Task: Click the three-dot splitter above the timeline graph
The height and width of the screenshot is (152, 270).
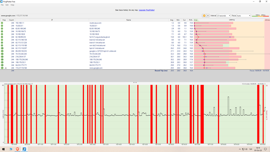Action: (x=135, y=83)
